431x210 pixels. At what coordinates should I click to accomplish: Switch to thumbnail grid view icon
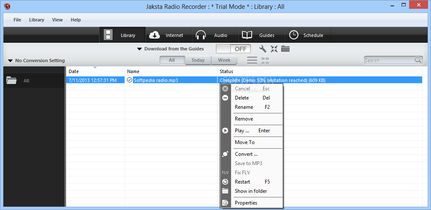(x=265, y=60)
